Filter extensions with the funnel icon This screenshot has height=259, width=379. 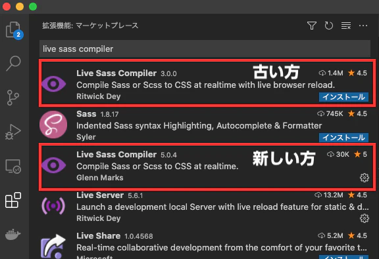click(x=312, y=26)
